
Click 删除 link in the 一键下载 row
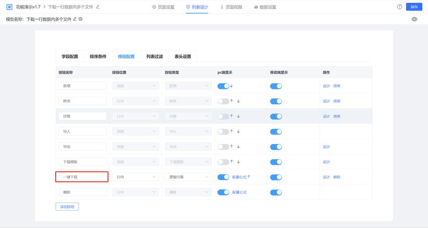tap(337, 177)
